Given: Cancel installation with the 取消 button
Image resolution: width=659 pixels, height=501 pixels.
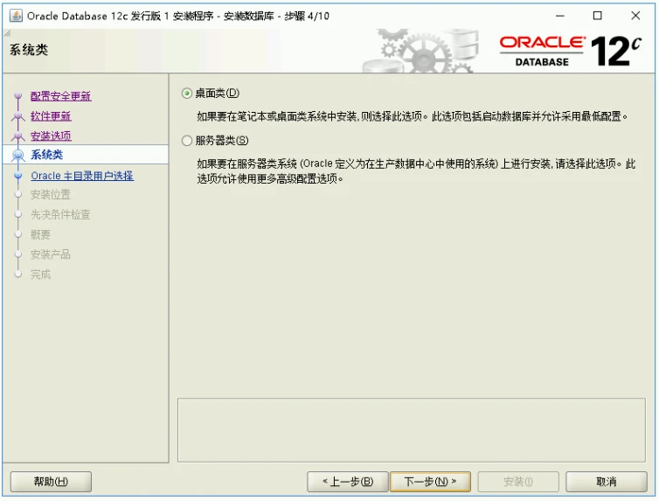Looking at the screenshot, I should click(x=606, y=481).
